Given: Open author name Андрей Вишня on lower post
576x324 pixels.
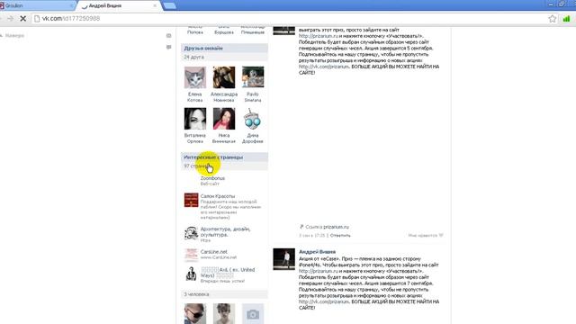Looking at the screenshot, I should tap(317, 252).
